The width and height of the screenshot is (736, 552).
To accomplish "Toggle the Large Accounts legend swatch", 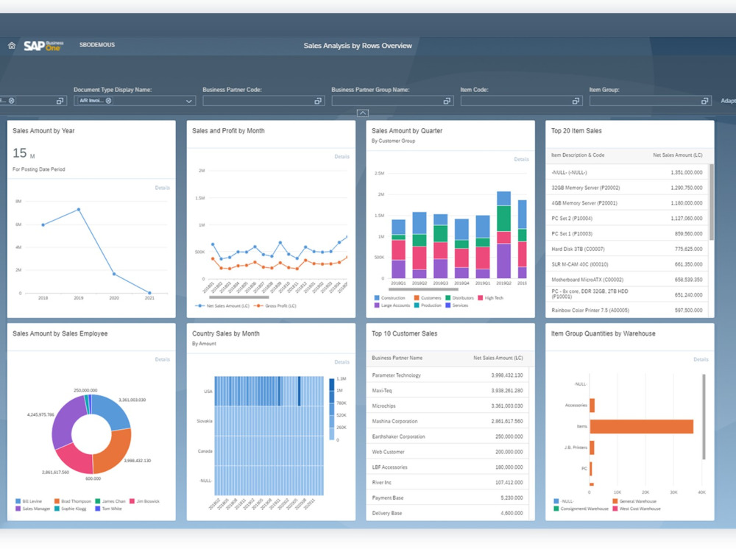I will [377, 305].
